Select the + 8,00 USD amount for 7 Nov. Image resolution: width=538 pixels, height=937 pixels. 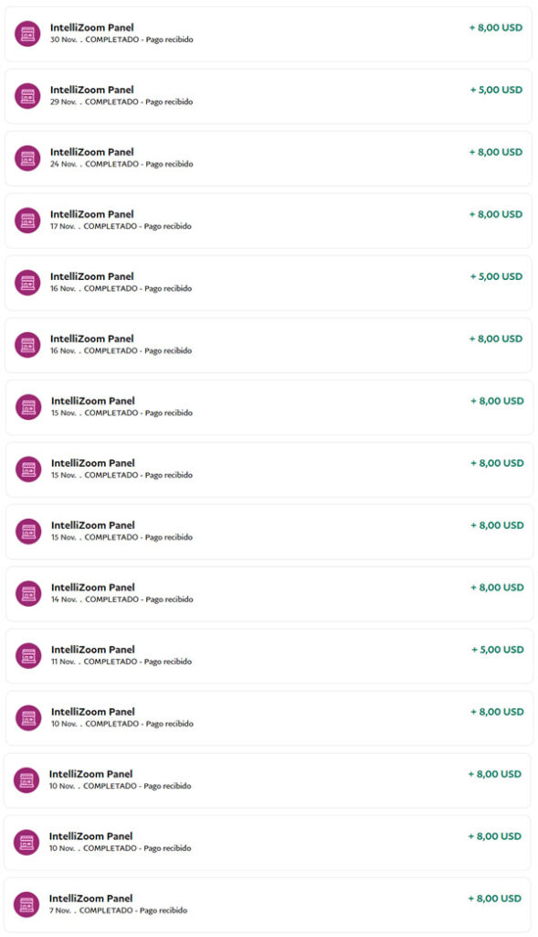(494, 898)
